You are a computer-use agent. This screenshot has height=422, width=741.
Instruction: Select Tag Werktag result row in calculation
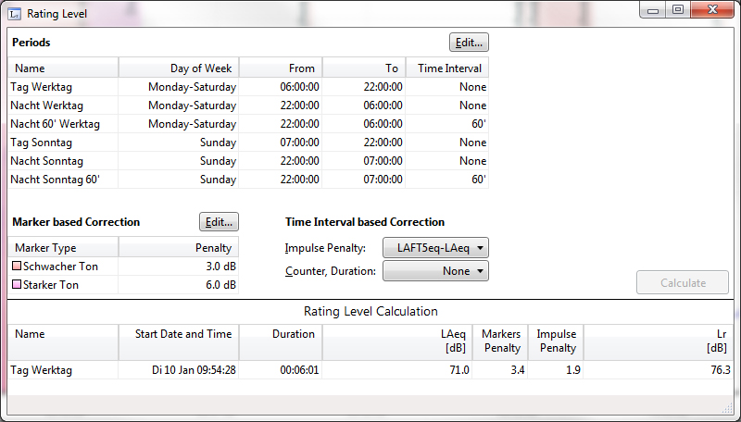coord(370,370)
